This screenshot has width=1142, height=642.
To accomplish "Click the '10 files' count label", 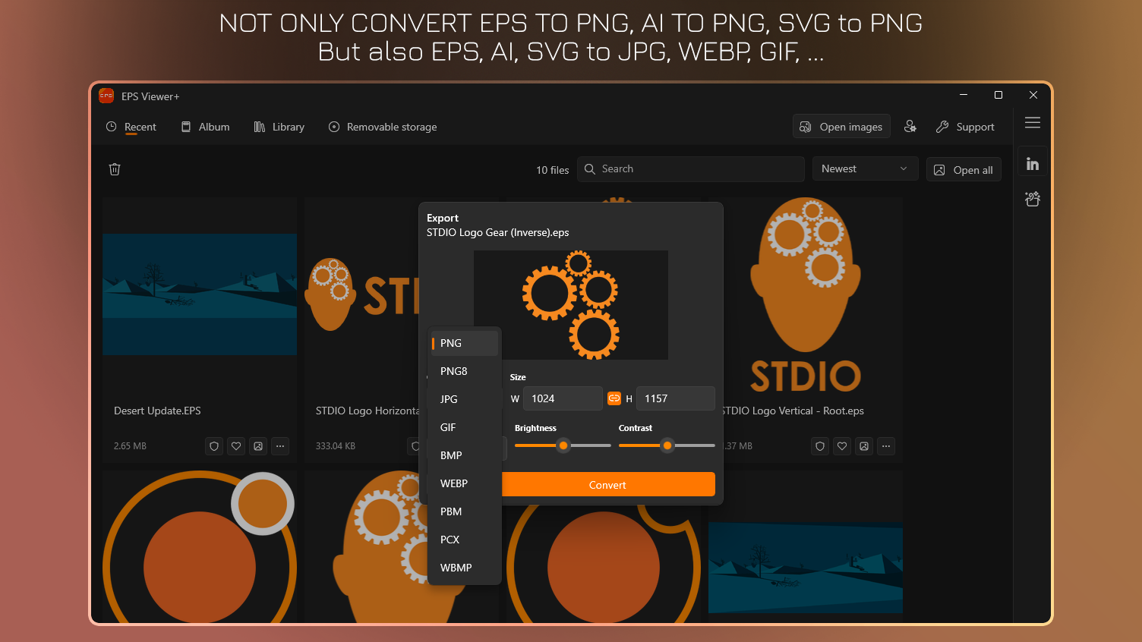I will click(x=552, y=170).
